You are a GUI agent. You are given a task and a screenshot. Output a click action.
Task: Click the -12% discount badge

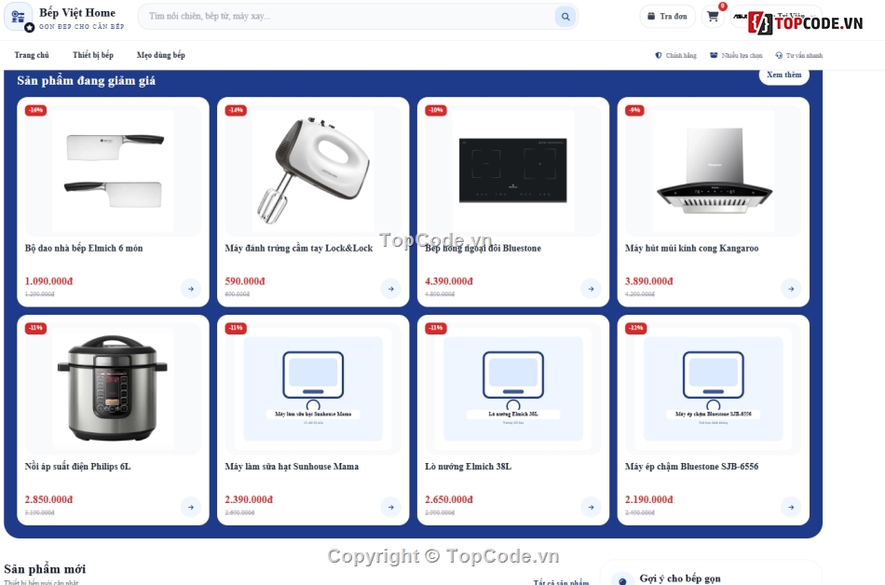(636, 328)
